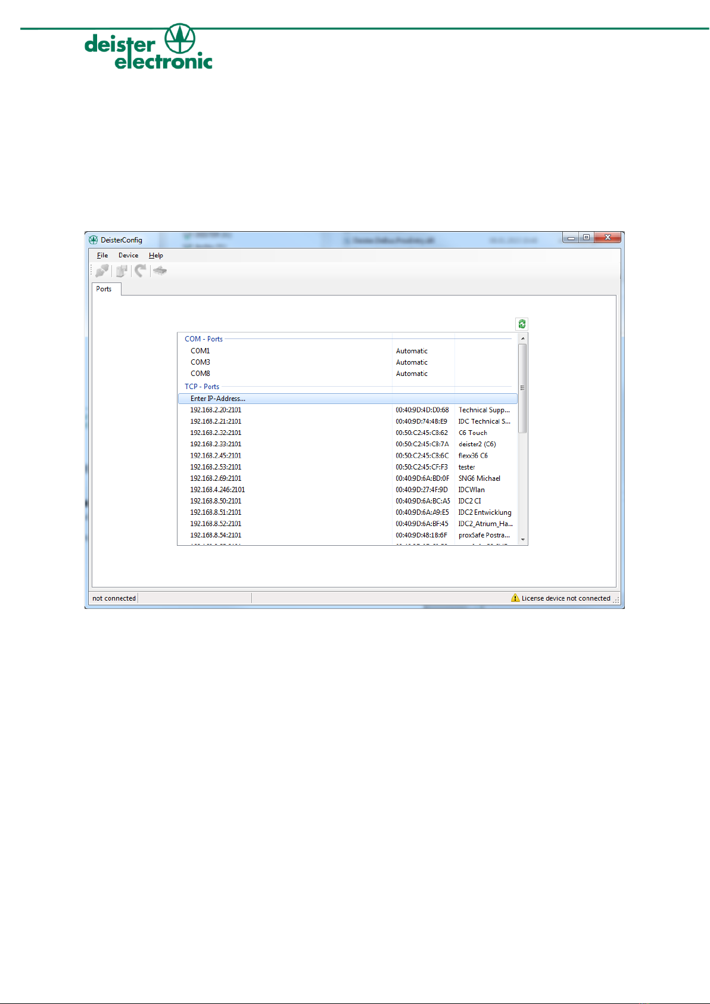Select TCP port 192.168.2.33:2101

click(x=216, y=444)
